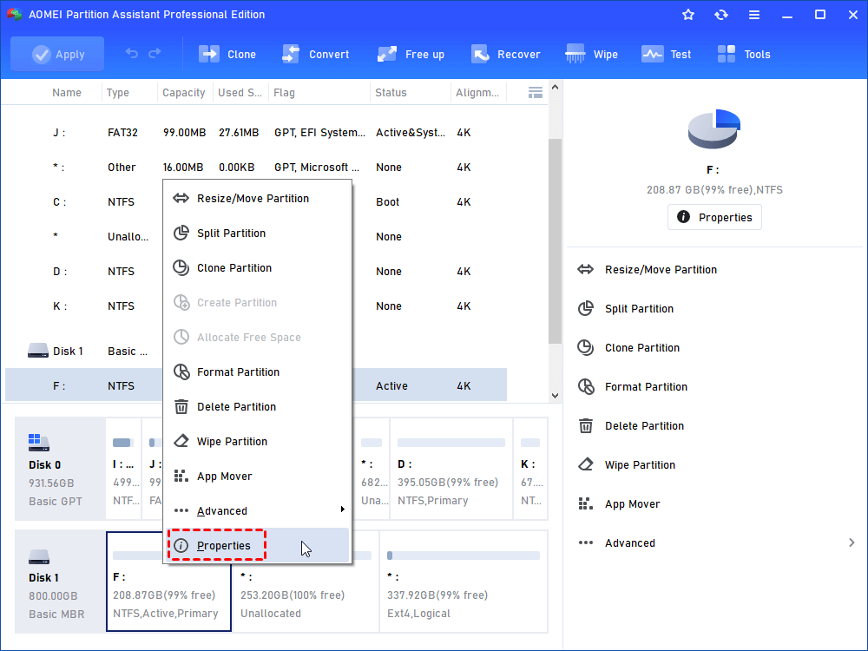Click Resize/Move Partition in right panel

(661, 270)
